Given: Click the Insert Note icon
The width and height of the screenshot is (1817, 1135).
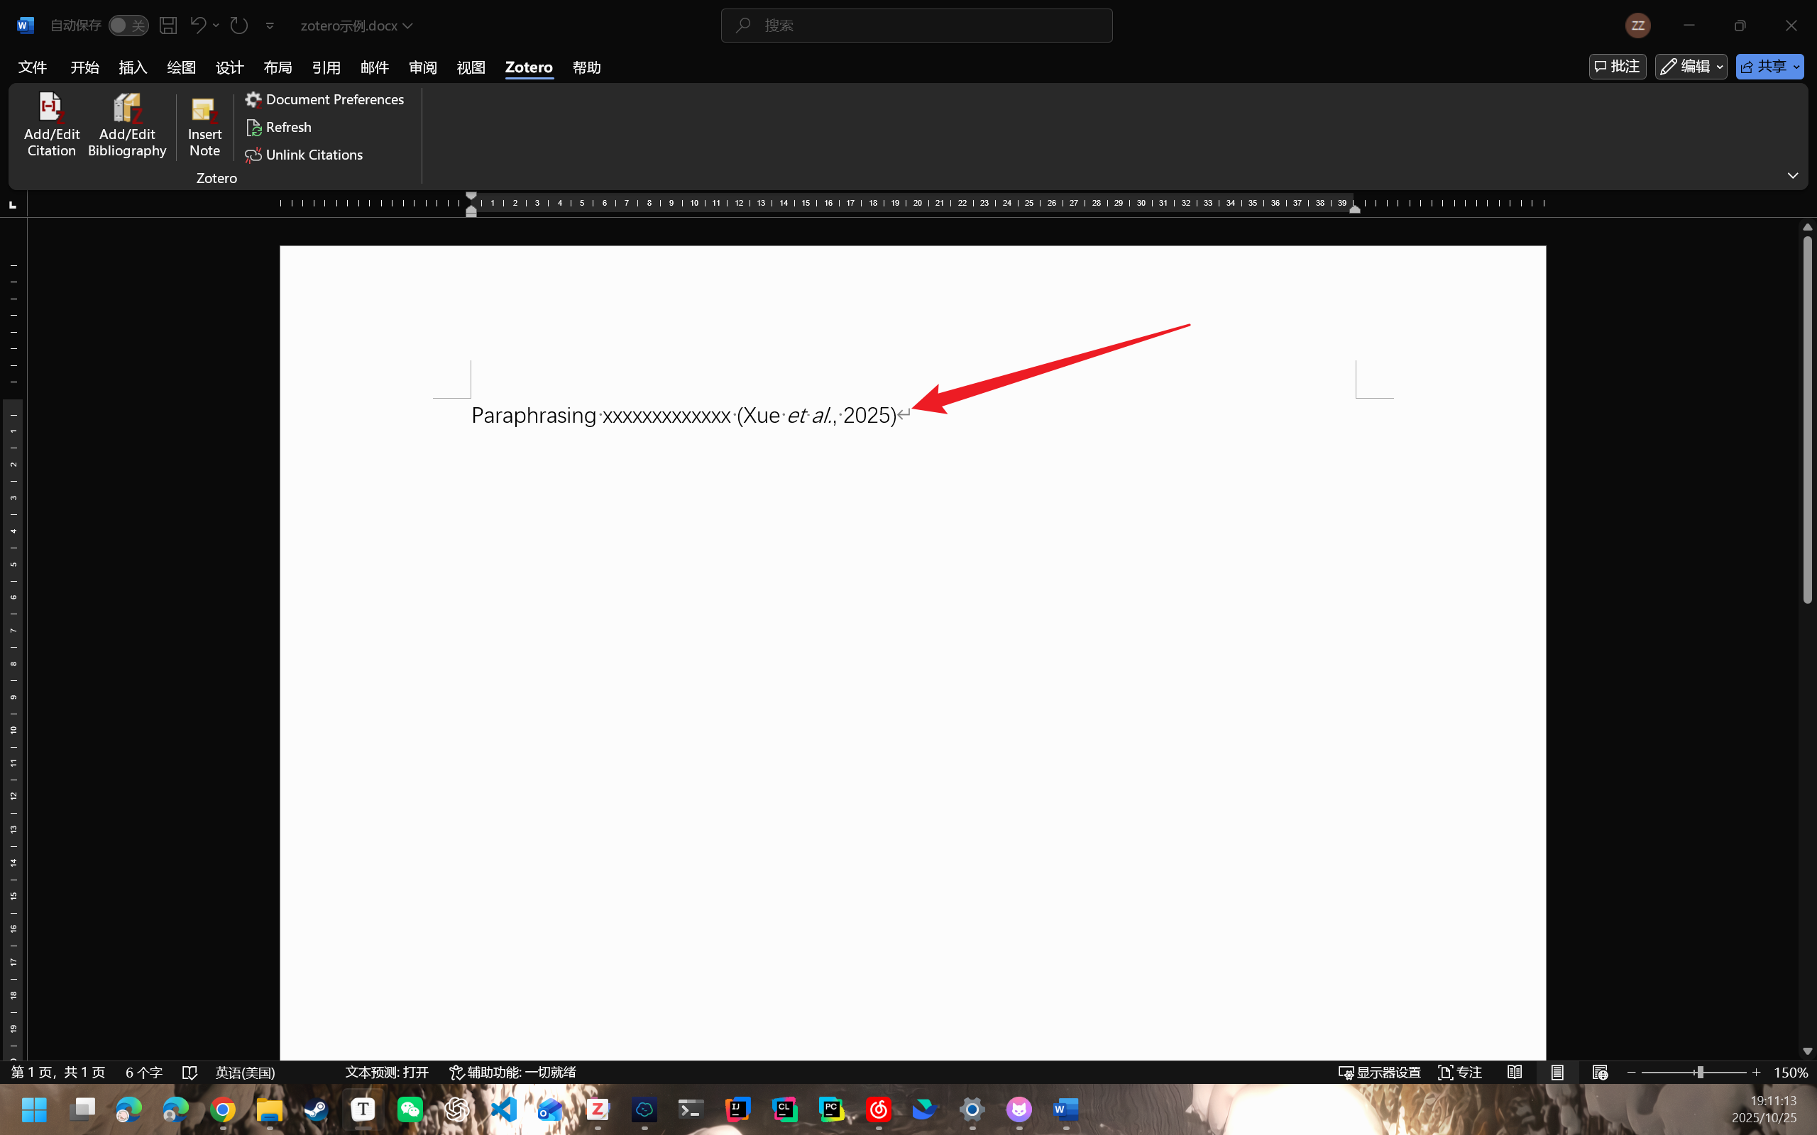Looking at the screenshot, I should point(204,111).
